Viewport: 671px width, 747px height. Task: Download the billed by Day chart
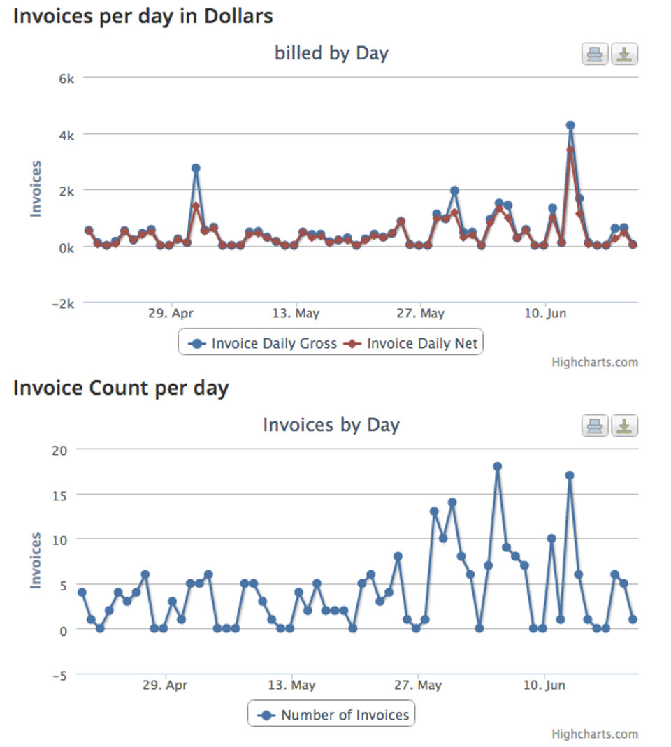click(624, 55)
